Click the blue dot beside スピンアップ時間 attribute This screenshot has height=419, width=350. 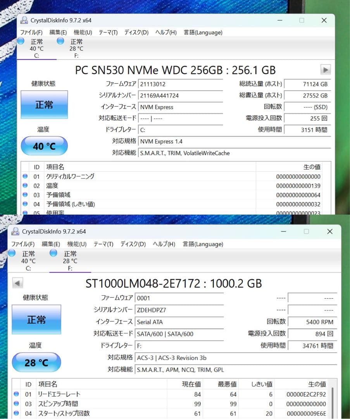16,404
